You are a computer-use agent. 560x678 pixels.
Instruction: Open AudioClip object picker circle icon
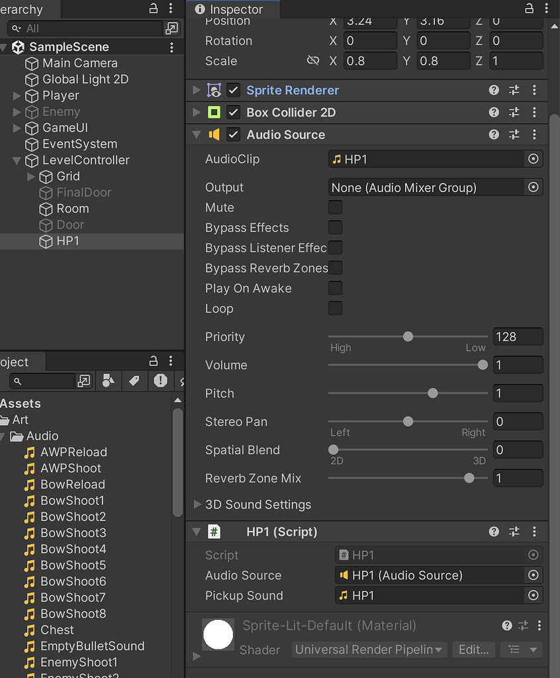click(x=534, y=159)
